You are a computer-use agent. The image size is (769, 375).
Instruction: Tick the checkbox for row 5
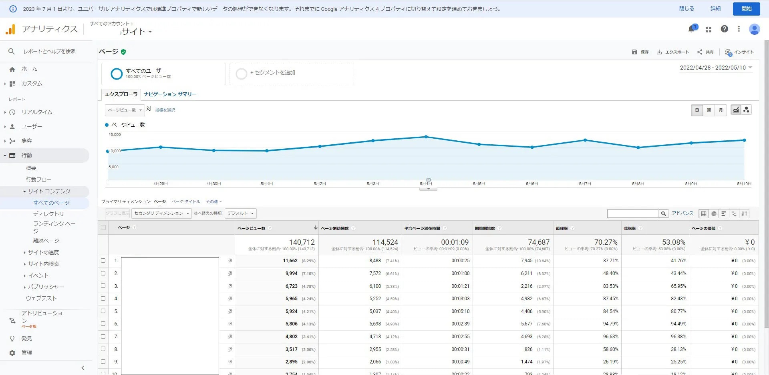pos(103,311)
